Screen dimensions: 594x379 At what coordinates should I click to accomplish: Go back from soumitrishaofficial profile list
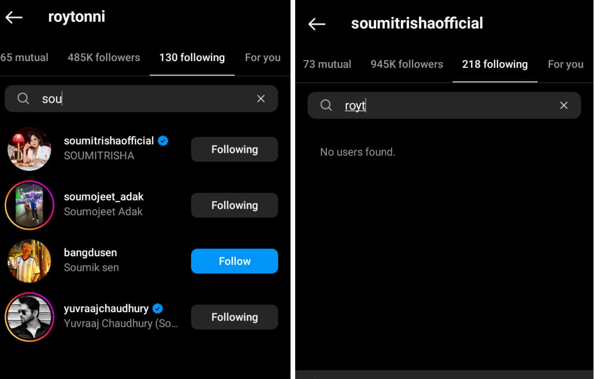point(317,24)
